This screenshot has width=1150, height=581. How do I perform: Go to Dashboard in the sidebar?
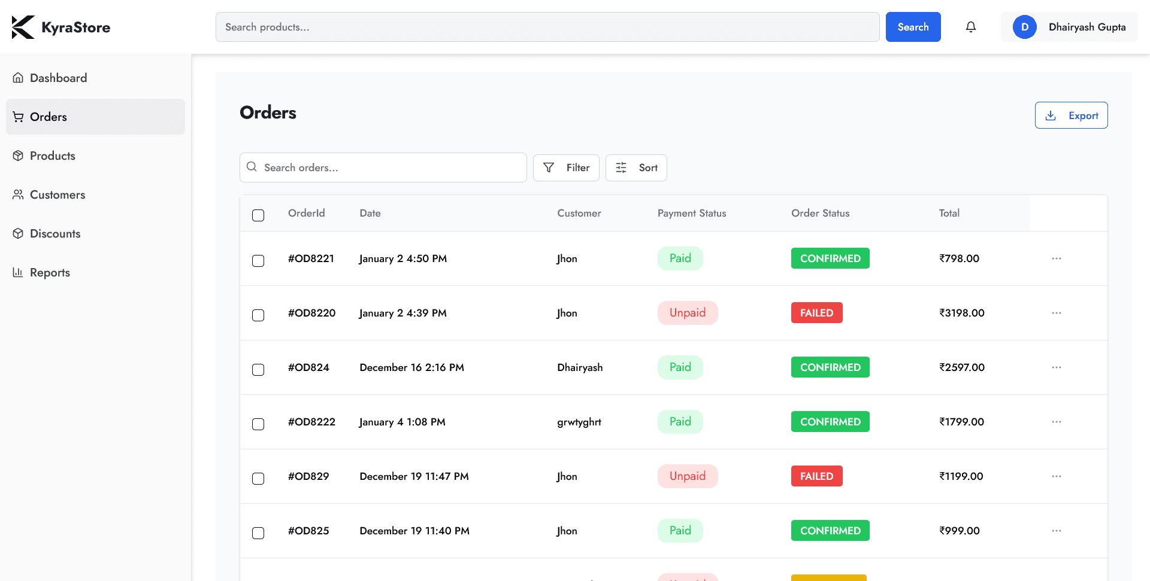pyautogui.click(x=95, y=78)
